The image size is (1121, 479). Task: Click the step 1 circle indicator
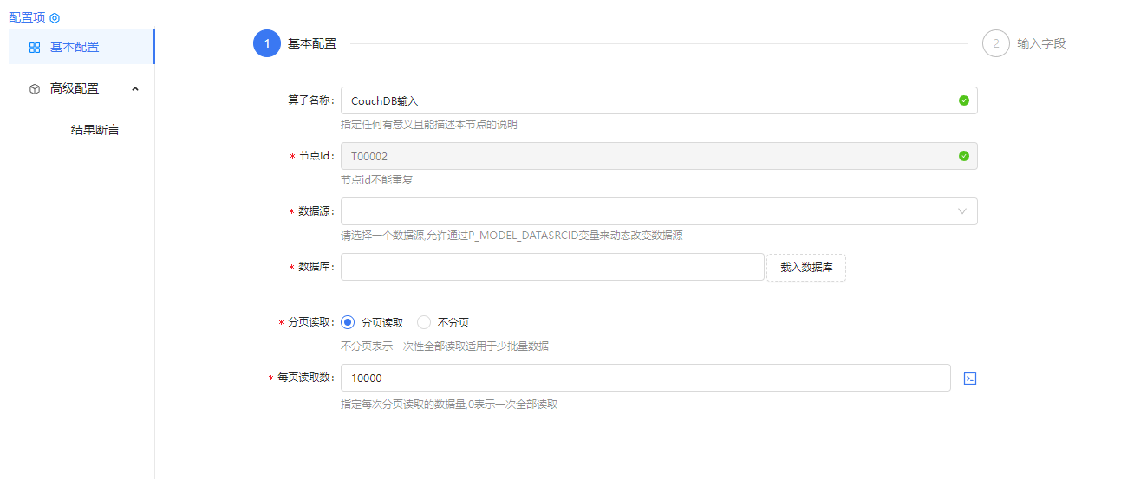(267, 43)
